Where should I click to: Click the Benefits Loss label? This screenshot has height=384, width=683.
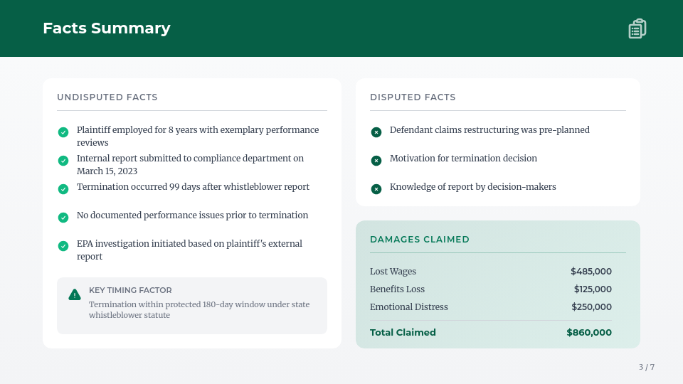[x=397, y=289]
